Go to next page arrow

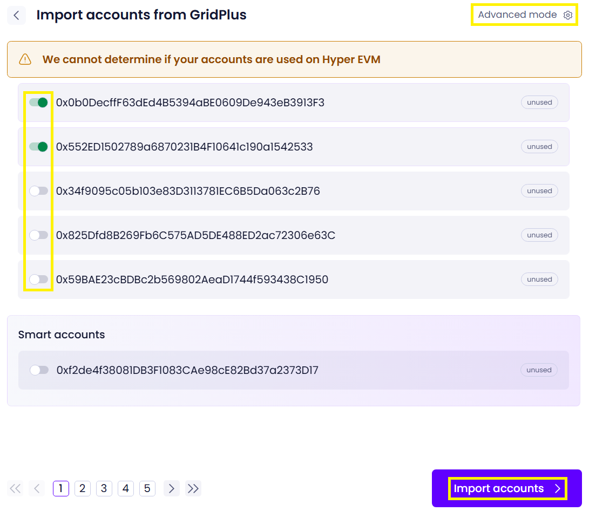pyautogui.click(x=171, y=489)
